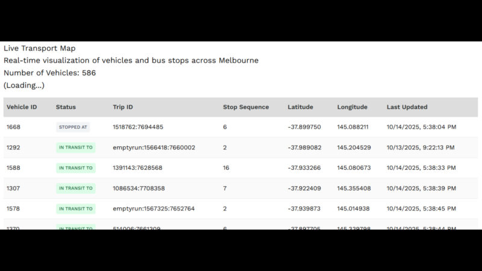Select vehicle ID 1668 cell
Screen dimensions: 482x271
13,127
